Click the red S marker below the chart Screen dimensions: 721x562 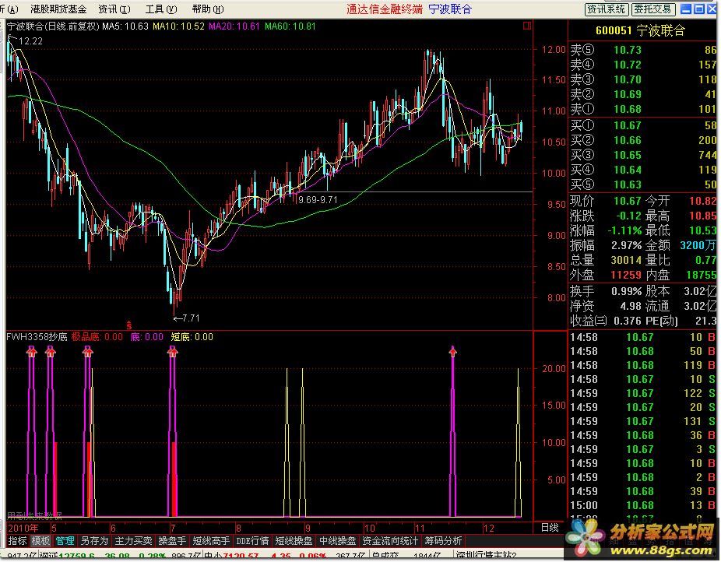click(x=129, y=325)
